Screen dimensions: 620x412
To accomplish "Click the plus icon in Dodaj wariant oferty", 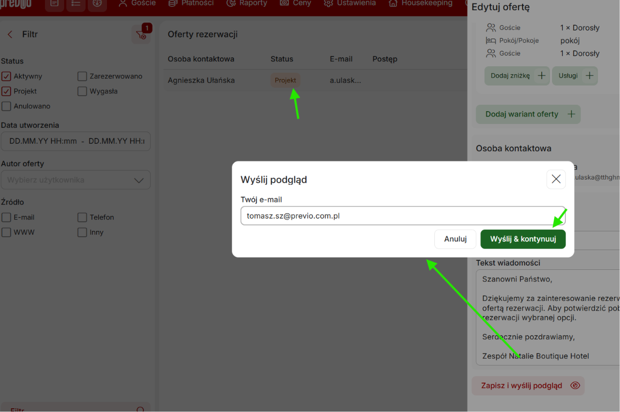I will [x=571, y=114].
